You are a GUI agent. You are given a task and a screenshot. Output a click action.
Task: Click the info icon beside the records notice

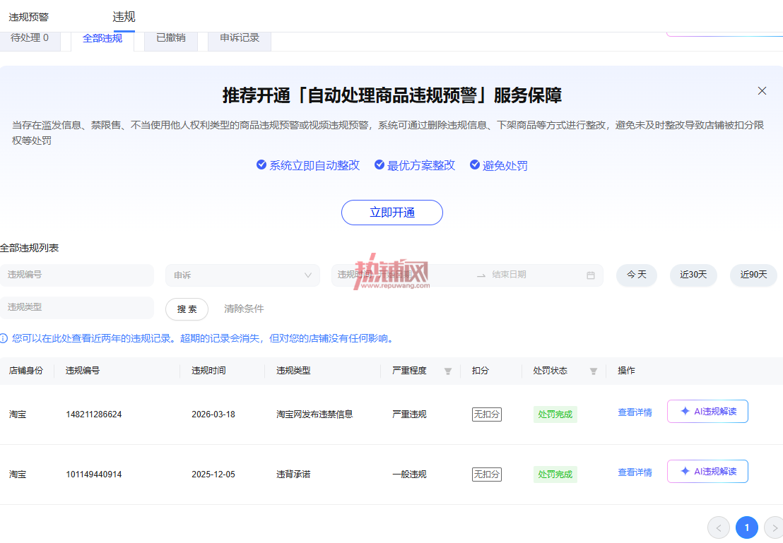tap(4, 338)
